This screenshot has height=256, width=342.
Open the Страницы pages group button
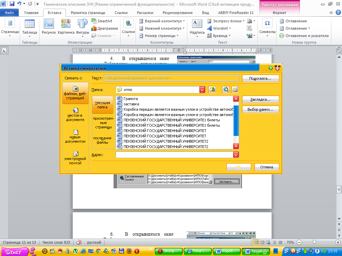[x=10, y=28]
